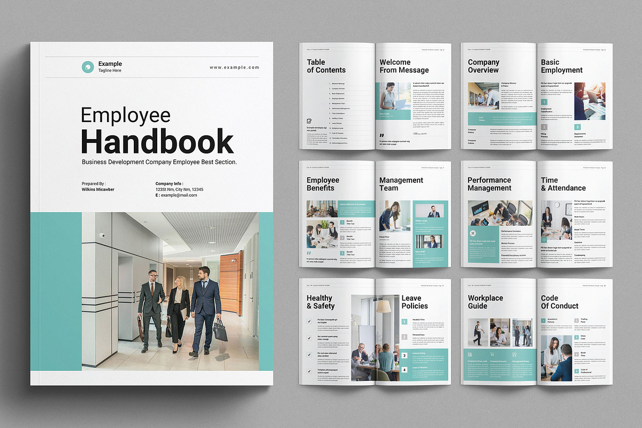Click the Mary Smith portrait photo
The width and height of the screenshot is (642, 428).
click(x=429, y=242)
